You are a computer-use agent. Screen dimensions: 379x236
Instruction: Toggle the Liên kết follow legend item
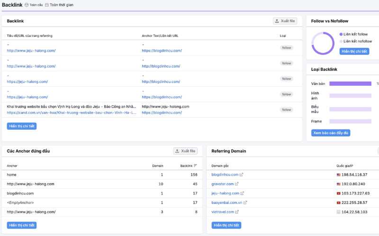point(353,34)
